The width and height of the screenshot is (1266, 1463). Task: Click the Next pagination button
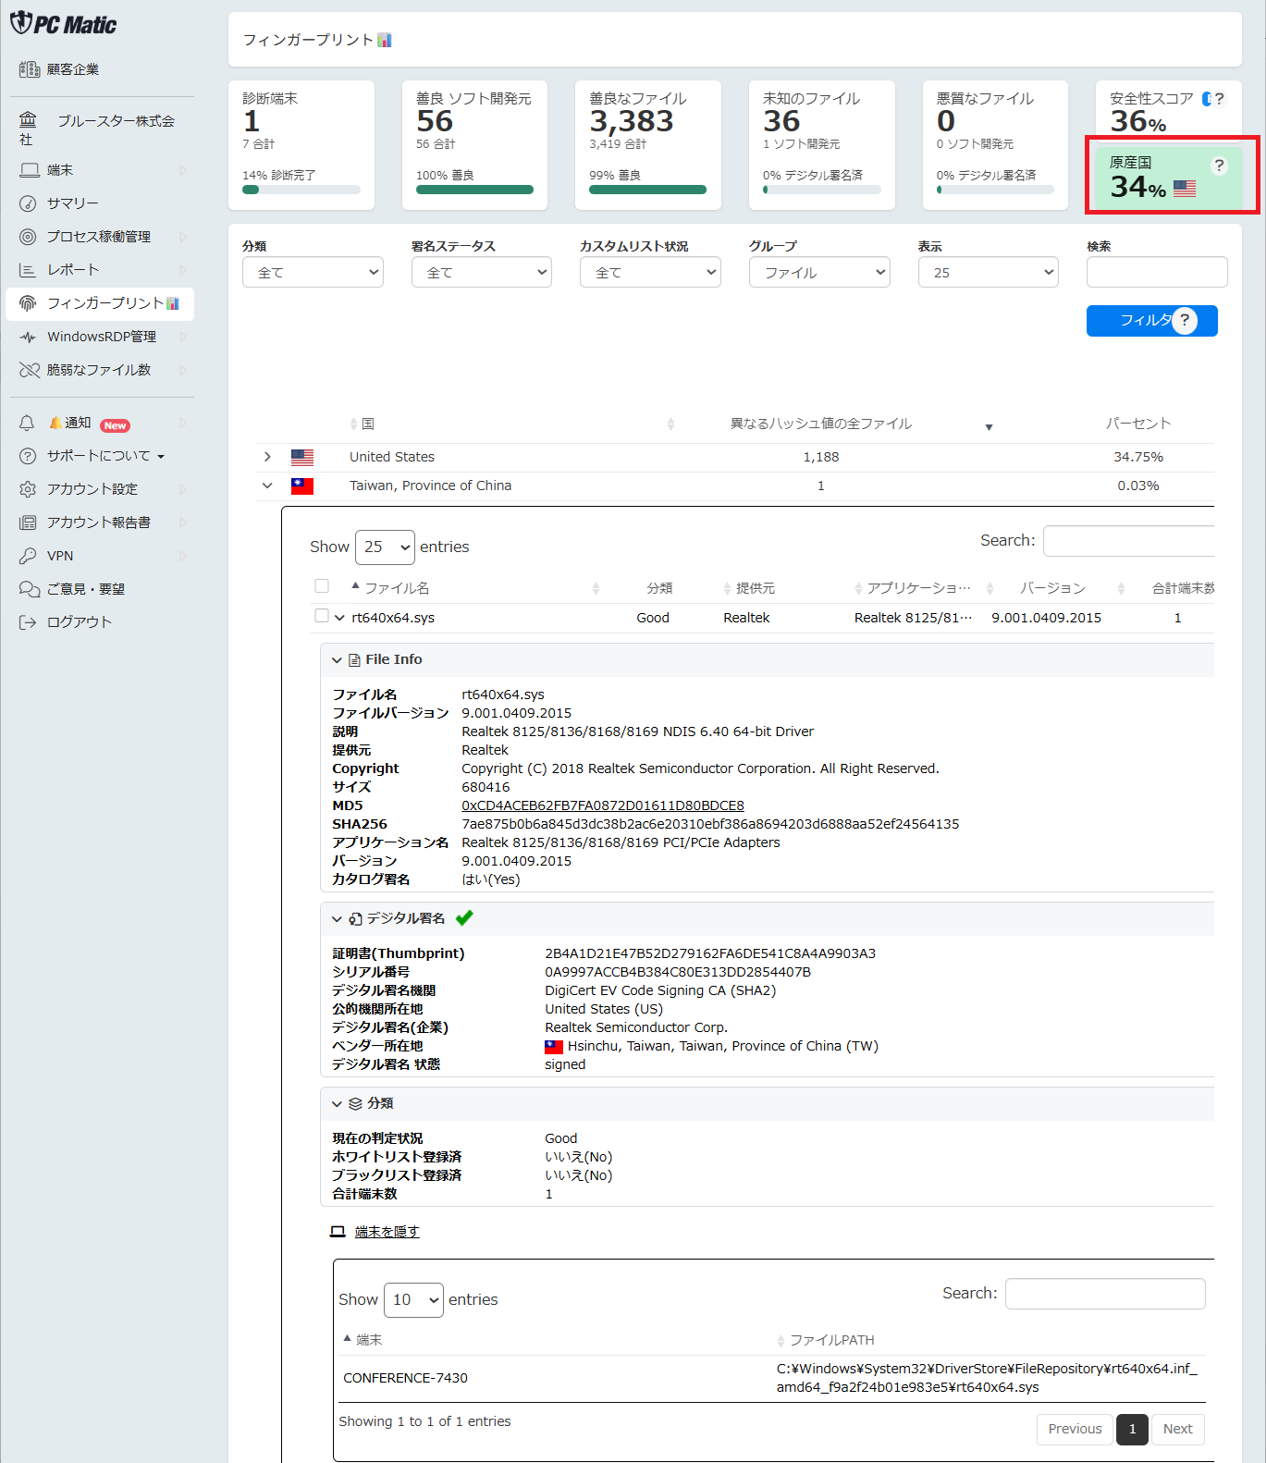1177,1429
